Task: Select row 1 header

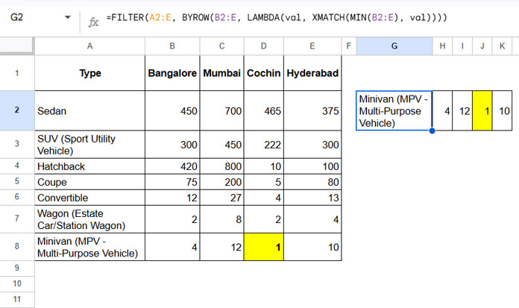Action: tap(17, 73)
